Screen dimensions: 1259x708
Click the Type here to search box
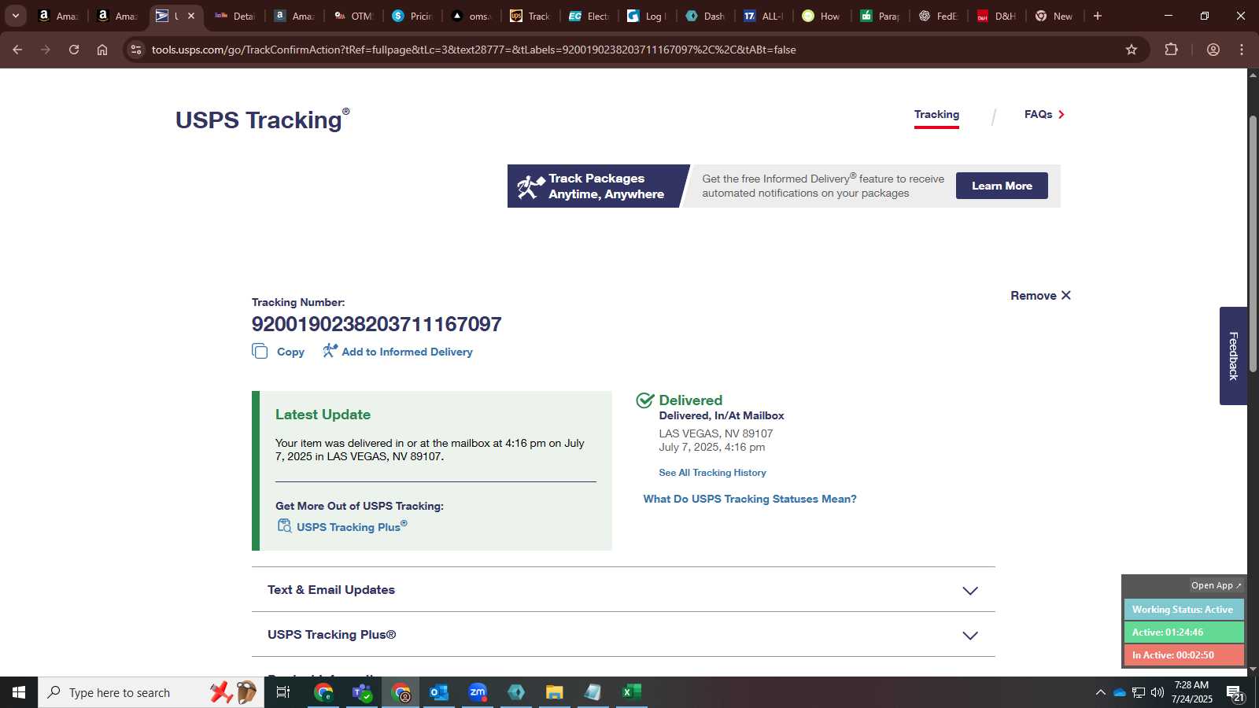151,692
